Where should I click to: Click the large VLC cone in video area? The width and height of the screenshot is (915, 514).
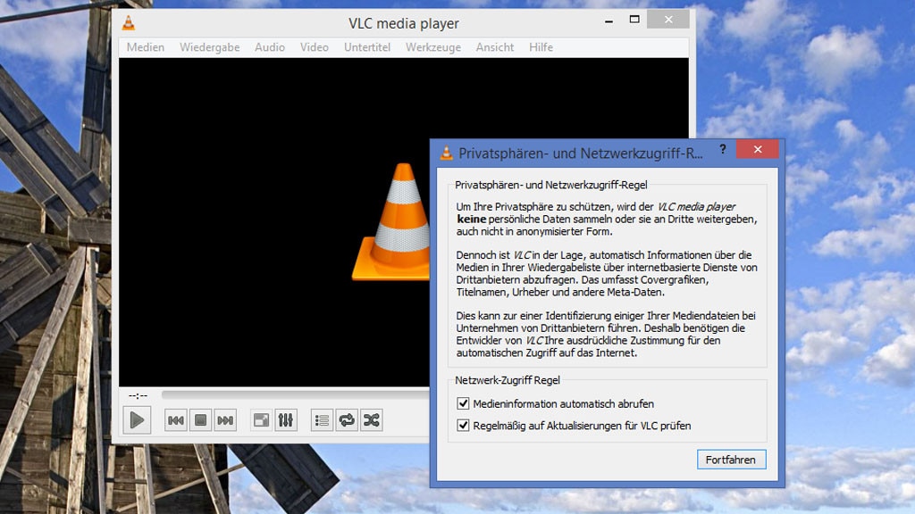[391, 222]
